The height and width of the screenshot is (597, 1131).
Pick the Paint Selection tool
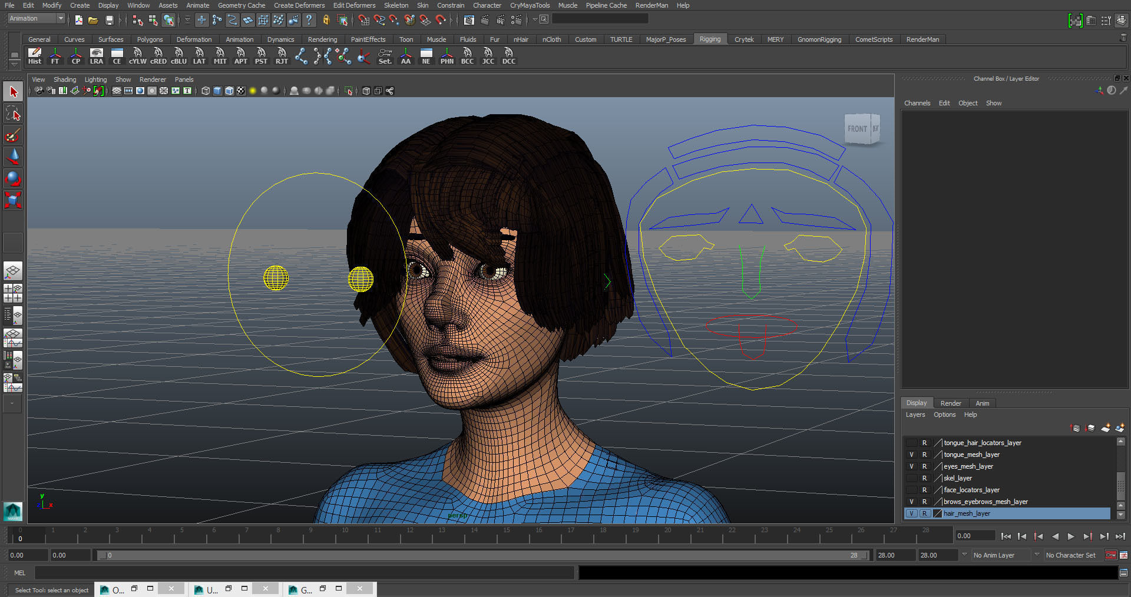(13, 135)
